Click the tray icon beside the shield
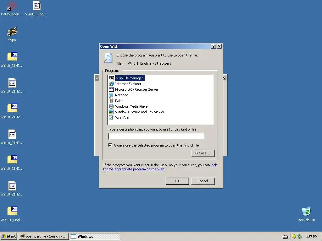The image size is (322, 241). click(x=299, y=237)
